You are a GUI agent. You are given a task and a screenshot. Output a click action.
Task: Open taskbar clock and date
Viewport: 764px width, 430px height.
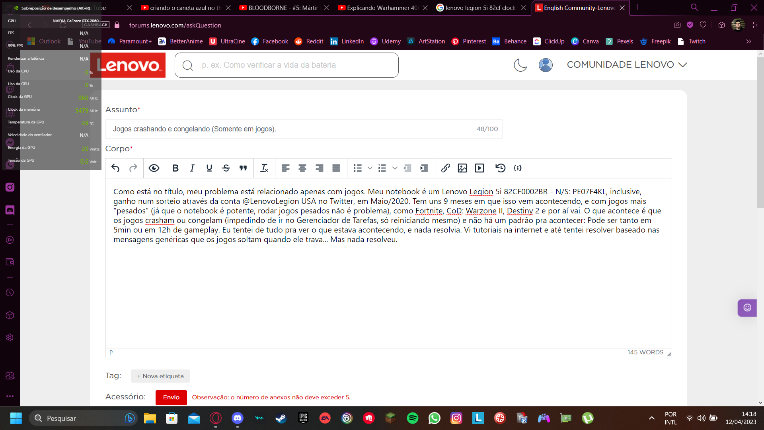pyautogui.click(x=741, y=418)
